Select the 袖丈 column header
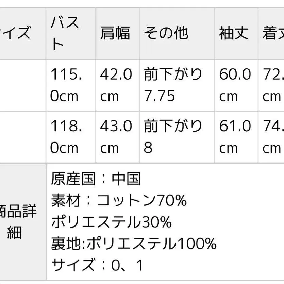 234,34
